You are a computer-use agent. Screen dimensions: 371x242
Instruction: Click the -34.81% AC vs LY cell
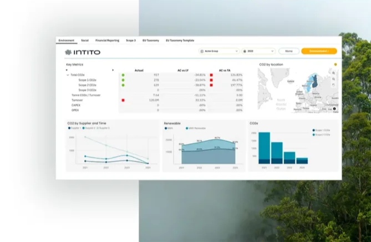tap(200, 75)
